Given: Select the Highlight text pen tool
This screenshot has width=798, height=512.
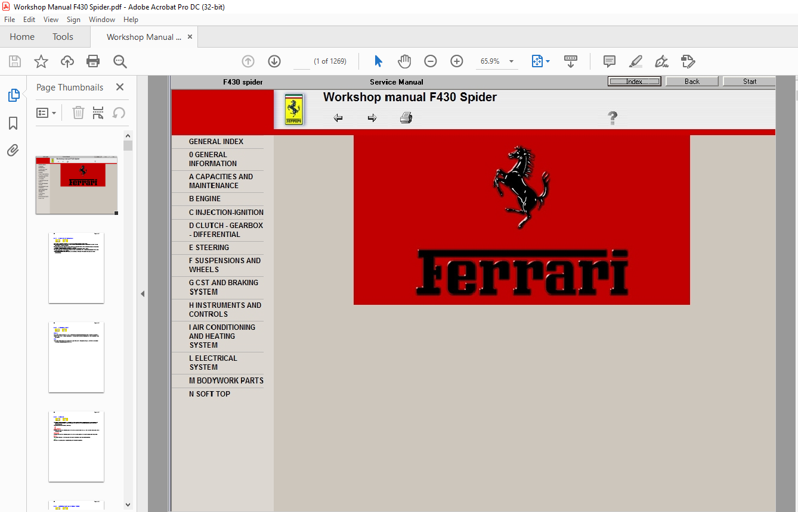Looking at the screenshot, I should (x=635, y=61).
